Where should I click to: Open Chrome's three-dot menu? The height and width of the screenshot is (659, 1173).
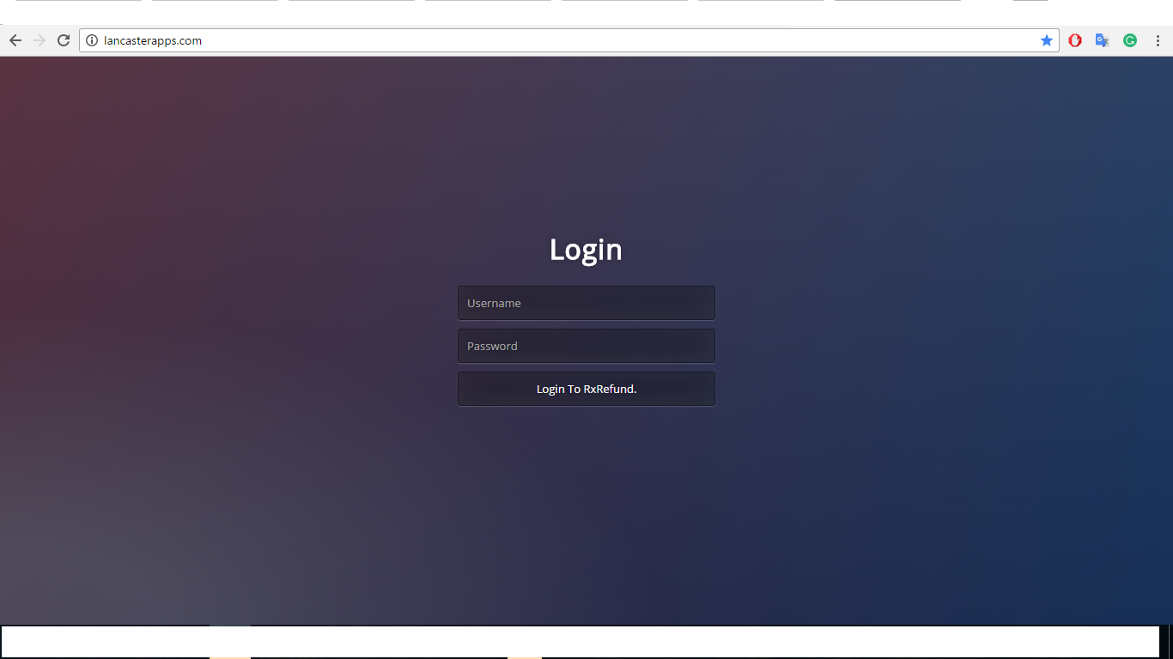pos(1158,40)
